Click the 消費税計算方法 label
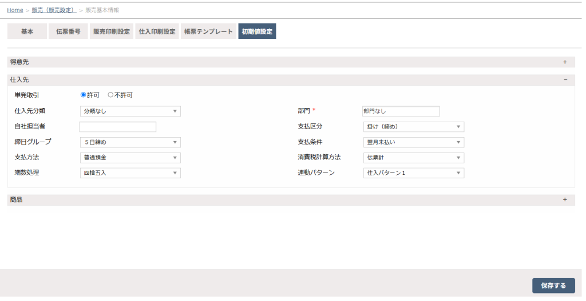This screenshot has width=586, height=301. point(319,158)
